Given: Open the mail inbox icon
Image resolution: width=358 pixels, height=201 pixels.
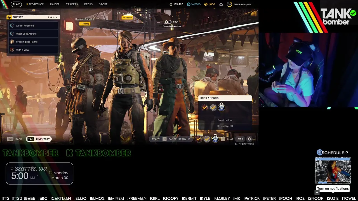Looking at the screenshot, I should pyautogui.click(x=221, y=4).
